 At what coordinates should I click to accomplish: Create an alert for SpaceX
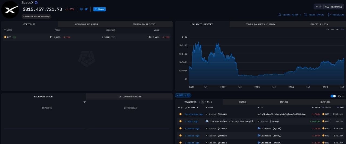pos(290,15)
